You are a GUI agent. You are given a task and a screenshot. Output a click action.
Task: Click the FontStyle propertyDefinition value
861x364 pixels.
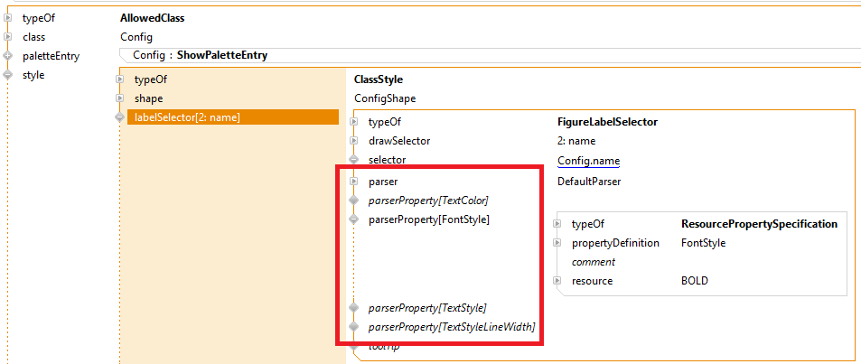click(x=703, y=243)
